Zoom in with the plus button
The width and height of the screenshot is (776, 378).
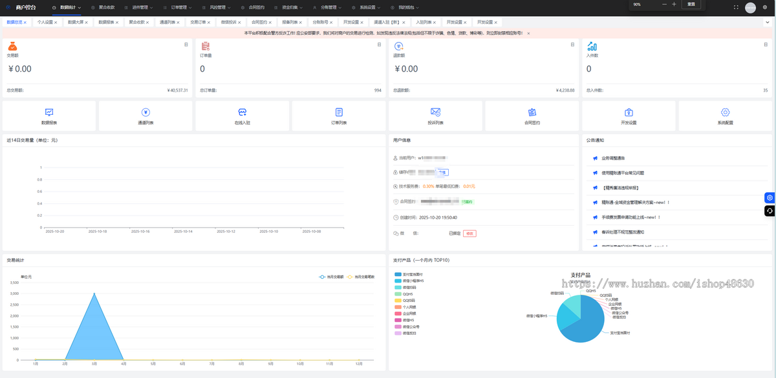[674, 4]
